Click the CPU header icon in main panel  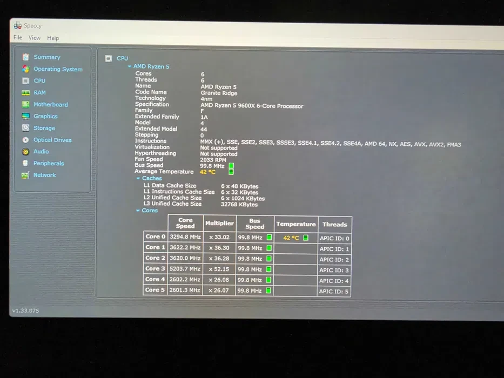pos(109,58)
